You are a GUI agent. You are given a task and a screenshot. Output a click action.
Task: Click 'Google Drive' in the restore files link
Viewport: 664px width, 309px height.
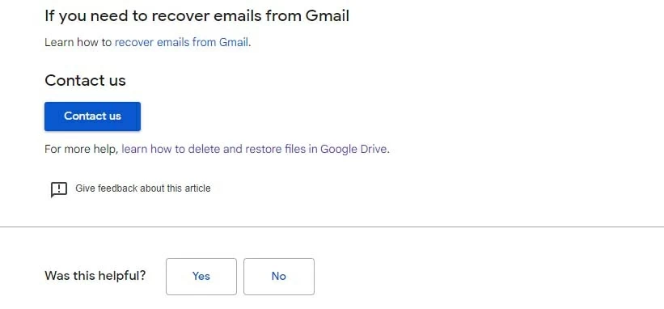[x=353, y=149]
